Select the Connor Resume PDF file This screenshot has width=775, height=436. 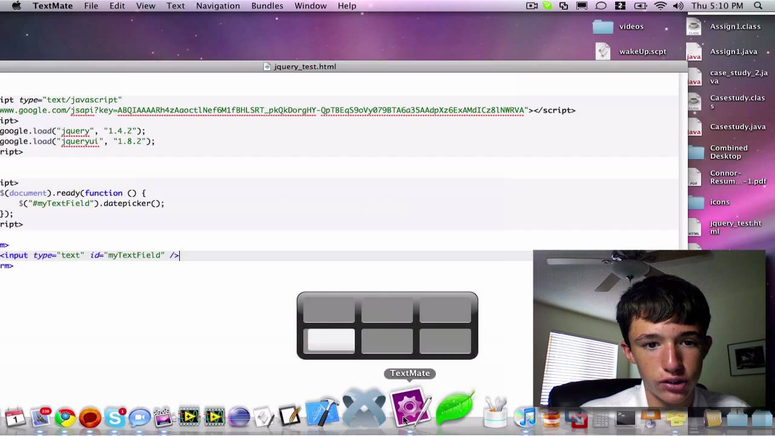tap(727, 177)
